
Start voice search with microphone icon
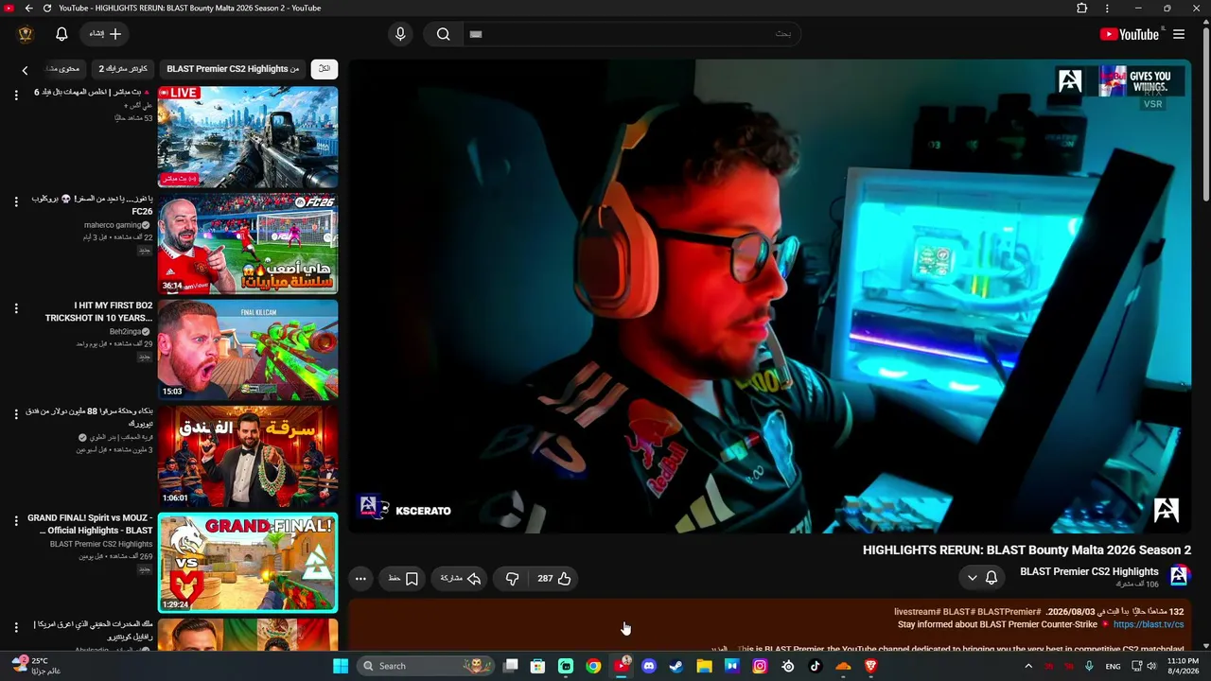pos(400,34)
